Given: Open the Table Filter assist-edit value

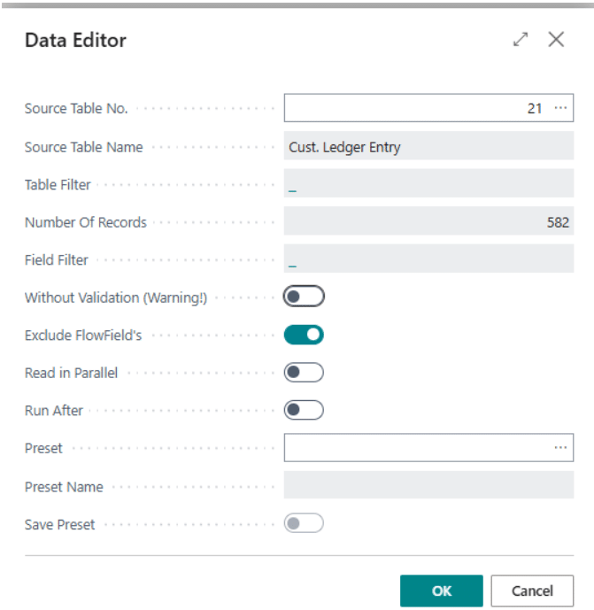Looking at the screenshot, I should click(x=293, y=186).
